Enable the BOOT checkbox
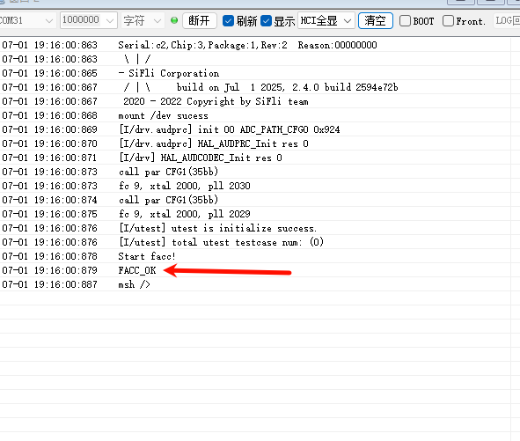This screenshot has width=520, height=441. pyautogui.click(x=405, y=21)
